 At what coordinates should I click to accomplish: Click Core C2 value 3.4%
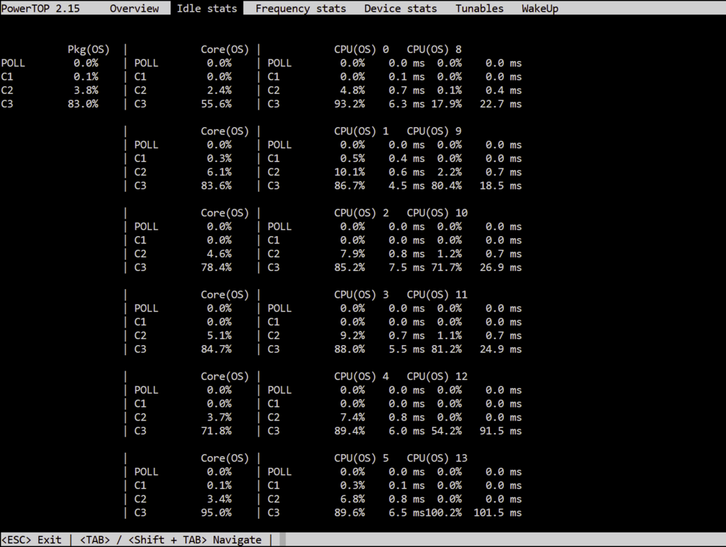[x=219, y=499]
